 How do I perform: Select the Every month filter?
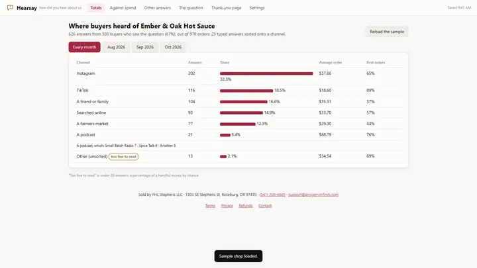click(x=84, y=47)
